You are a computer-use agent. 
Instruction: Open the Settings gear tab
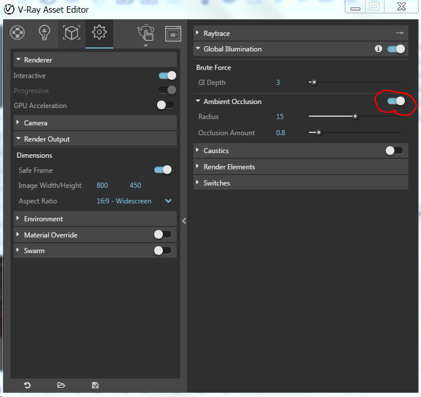(x=99, y=32)
